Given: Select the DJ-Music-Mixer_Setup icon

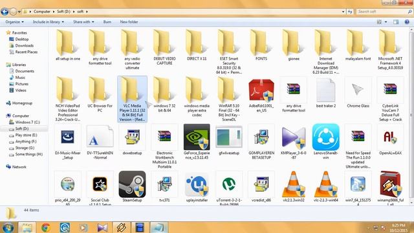Looking at the screenshot, I should coord(67,137).
